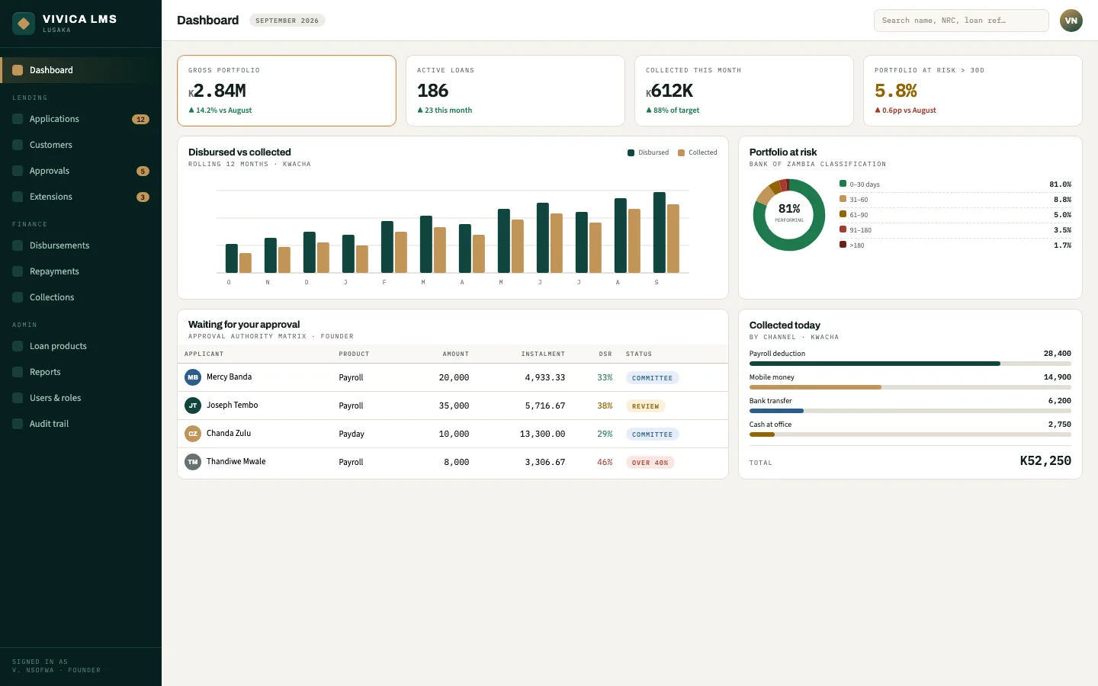Click the Extensions badge showing 3
Screen dimensions: 1098x686
click(143, 197)
